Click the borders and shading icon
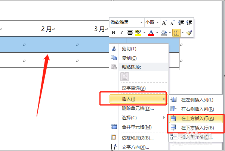 coord(114,138)
